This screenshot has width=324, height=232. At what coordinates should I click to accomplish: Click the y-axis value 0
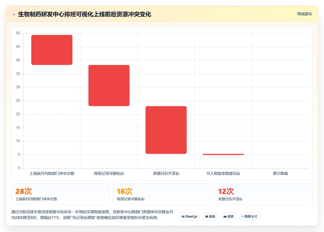point(19,168)
